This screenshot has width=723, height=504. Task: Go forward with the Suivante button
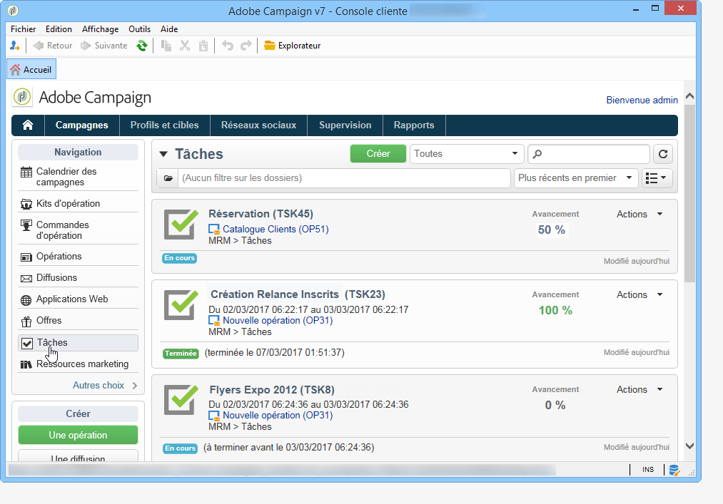coord(104,46)
